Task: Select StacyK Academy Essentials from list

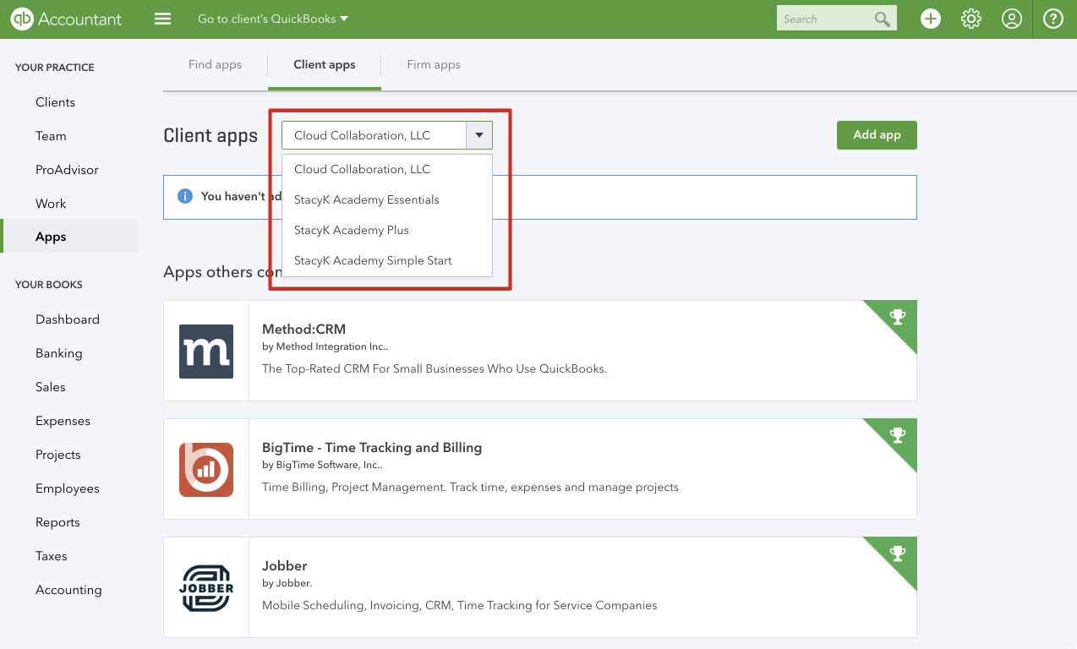Action: 367,199
